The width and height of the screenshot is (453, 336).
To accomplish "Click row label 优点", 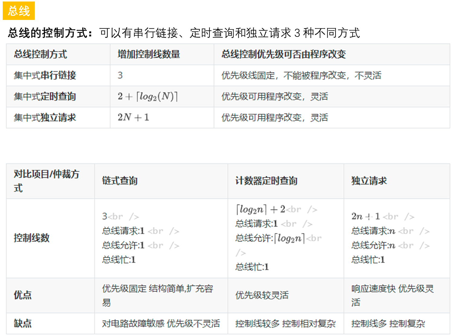I will 23,295.
